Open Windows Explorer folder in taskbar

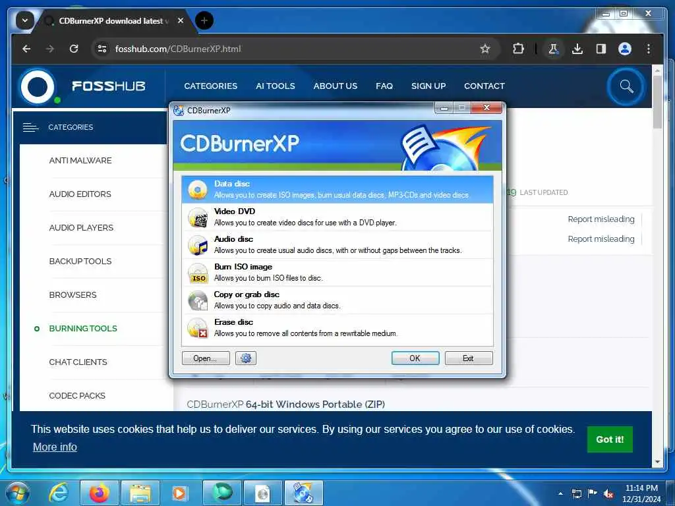coord(140,493)
